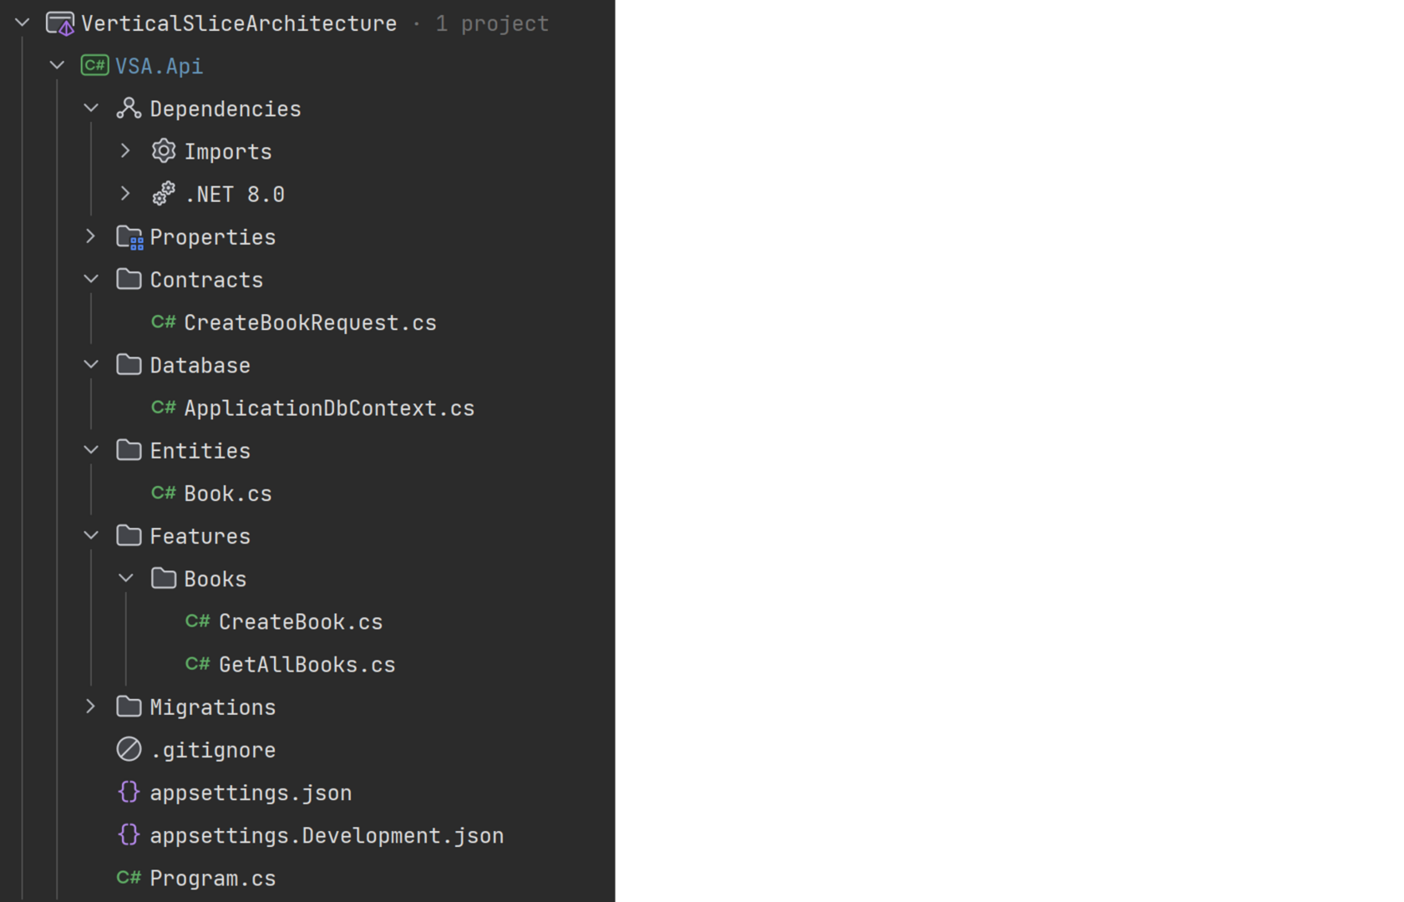Expand the Imports node
This screenshot has height=902, width=1404.
click(126, 150)
